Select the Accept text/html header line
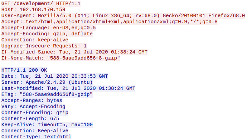Screen dimensions: 247x139 pyautogui.click(x=110, y=22)
